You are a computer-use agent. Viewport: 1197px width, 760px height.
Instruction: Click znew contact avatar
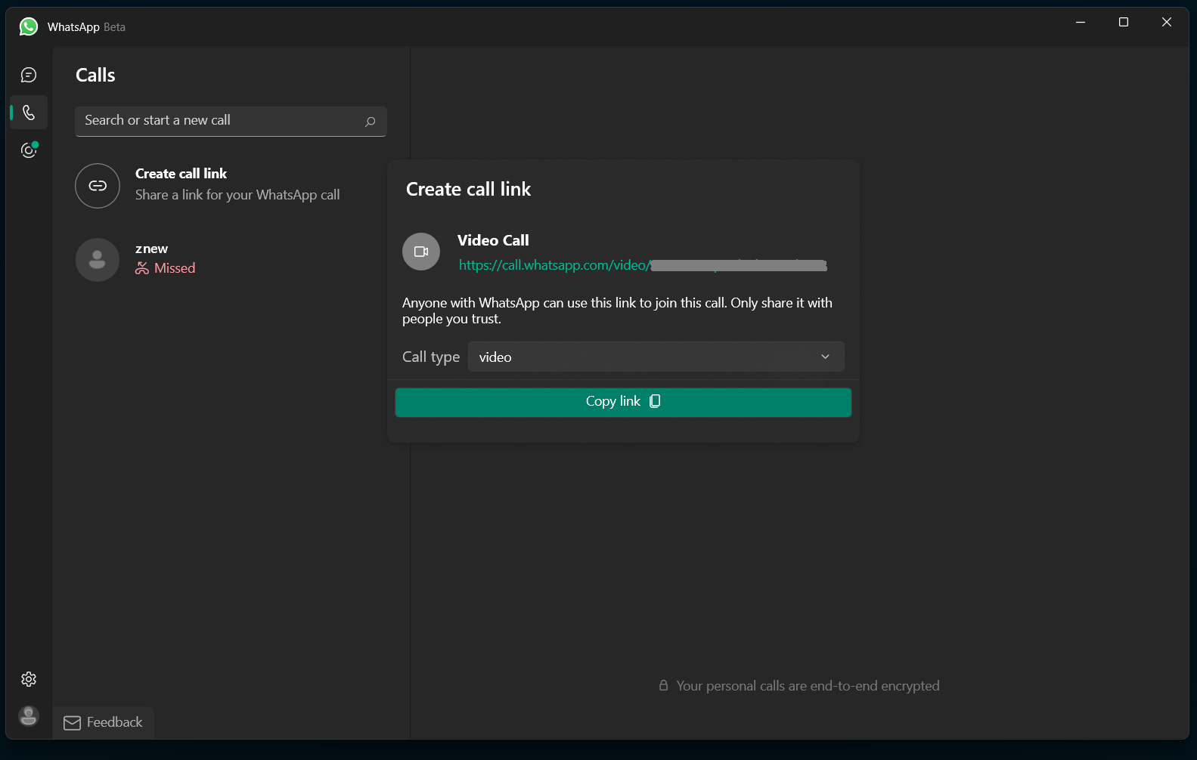98,260
